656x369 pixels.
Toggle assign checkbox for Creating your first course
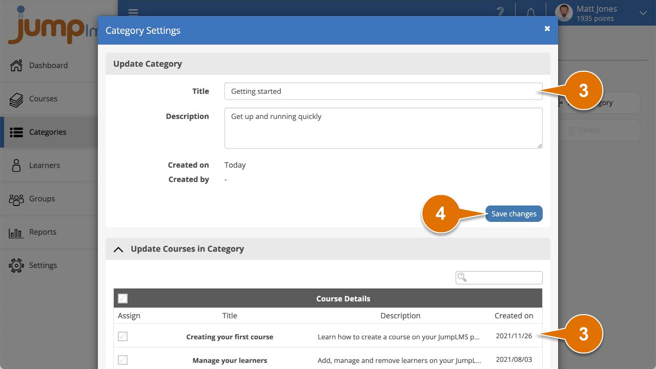tap(123, 337)
